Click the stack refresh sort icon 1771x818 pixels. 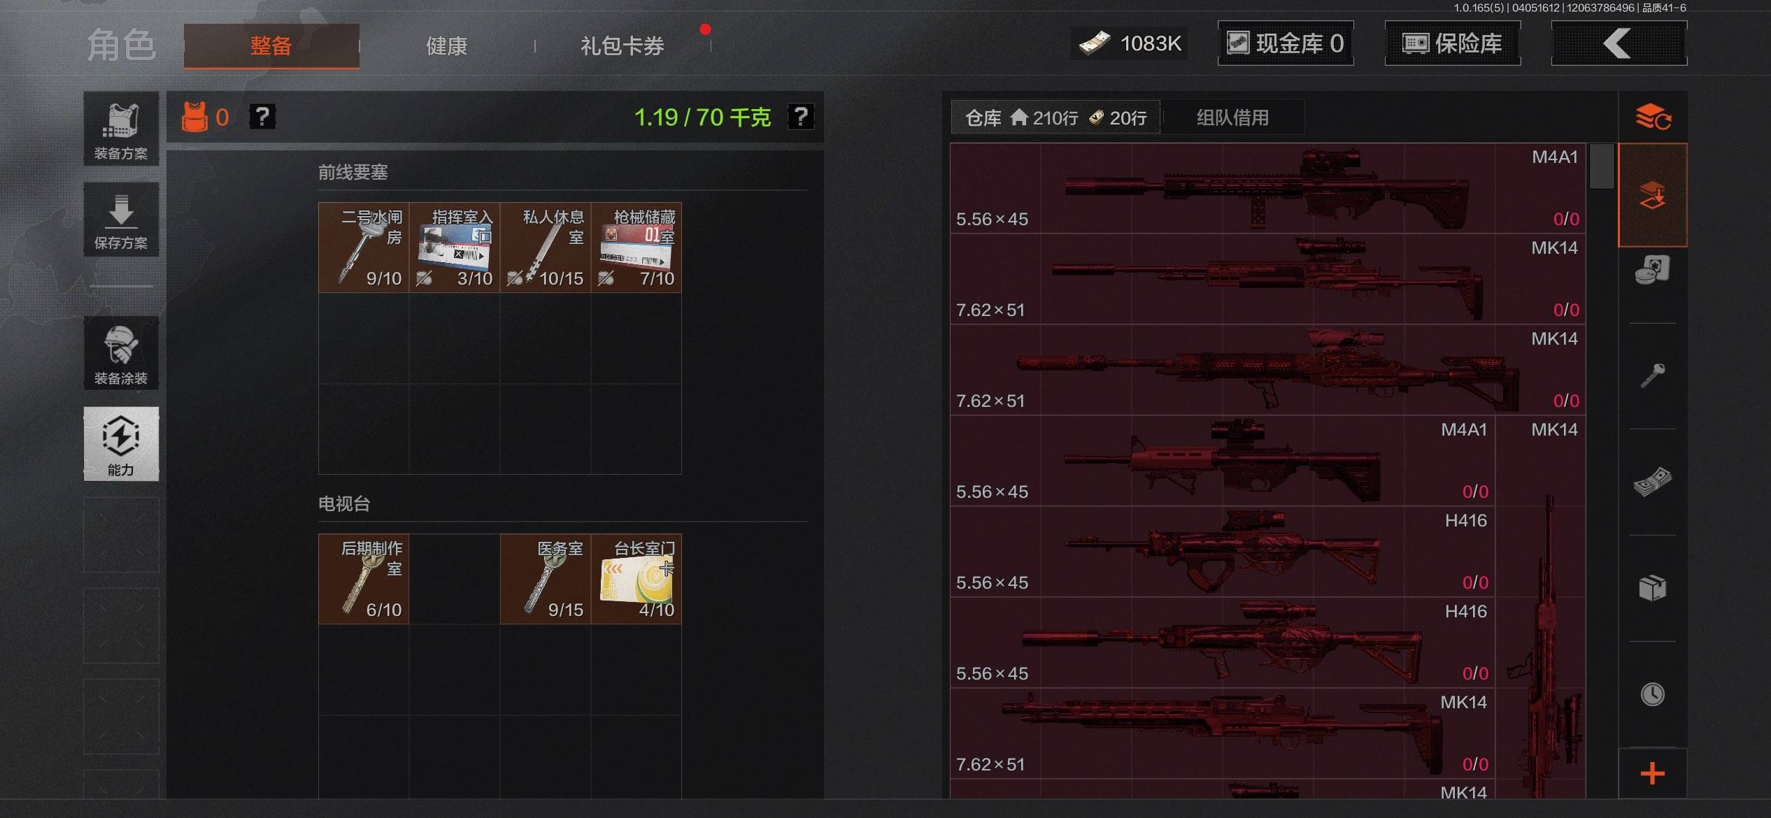pyautogui.click(x=1653, y=117)
